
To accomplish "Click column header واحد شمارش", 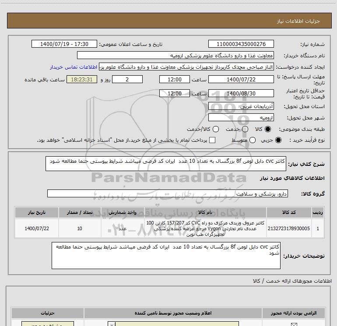I will point(123,212).
